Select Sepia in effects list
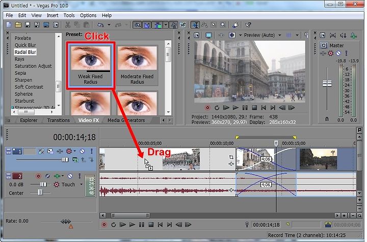 coord(20,73)
